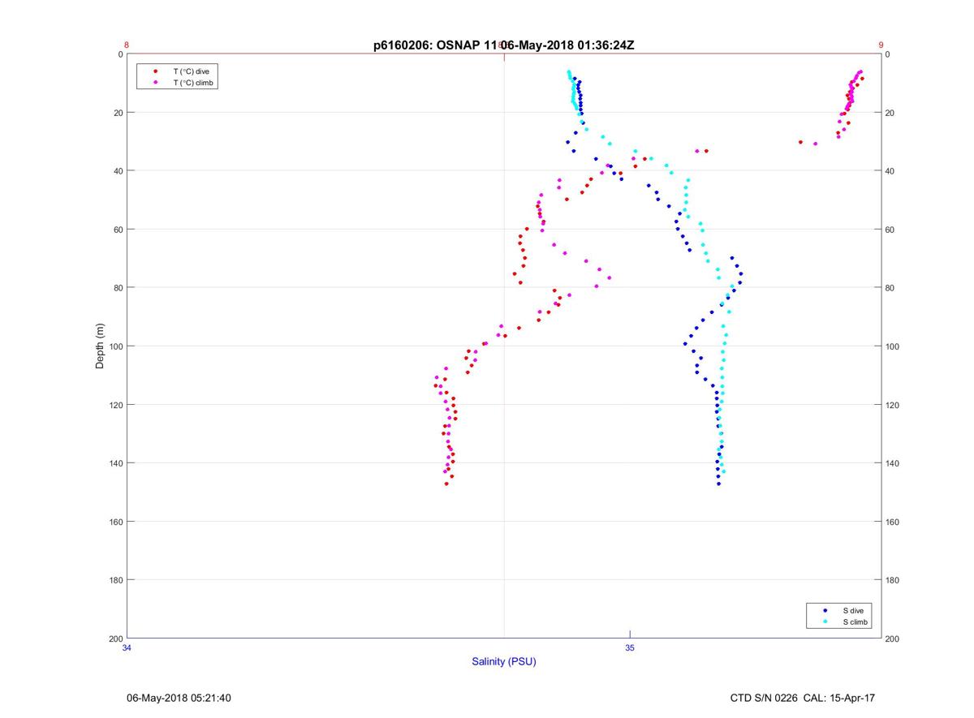Click the right depth axis tick label 140

point(892,463)
